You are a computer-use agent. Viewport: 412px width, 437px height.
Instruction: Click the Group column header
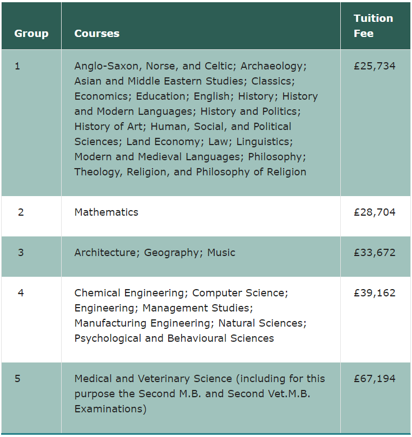(x=31, y=34)
